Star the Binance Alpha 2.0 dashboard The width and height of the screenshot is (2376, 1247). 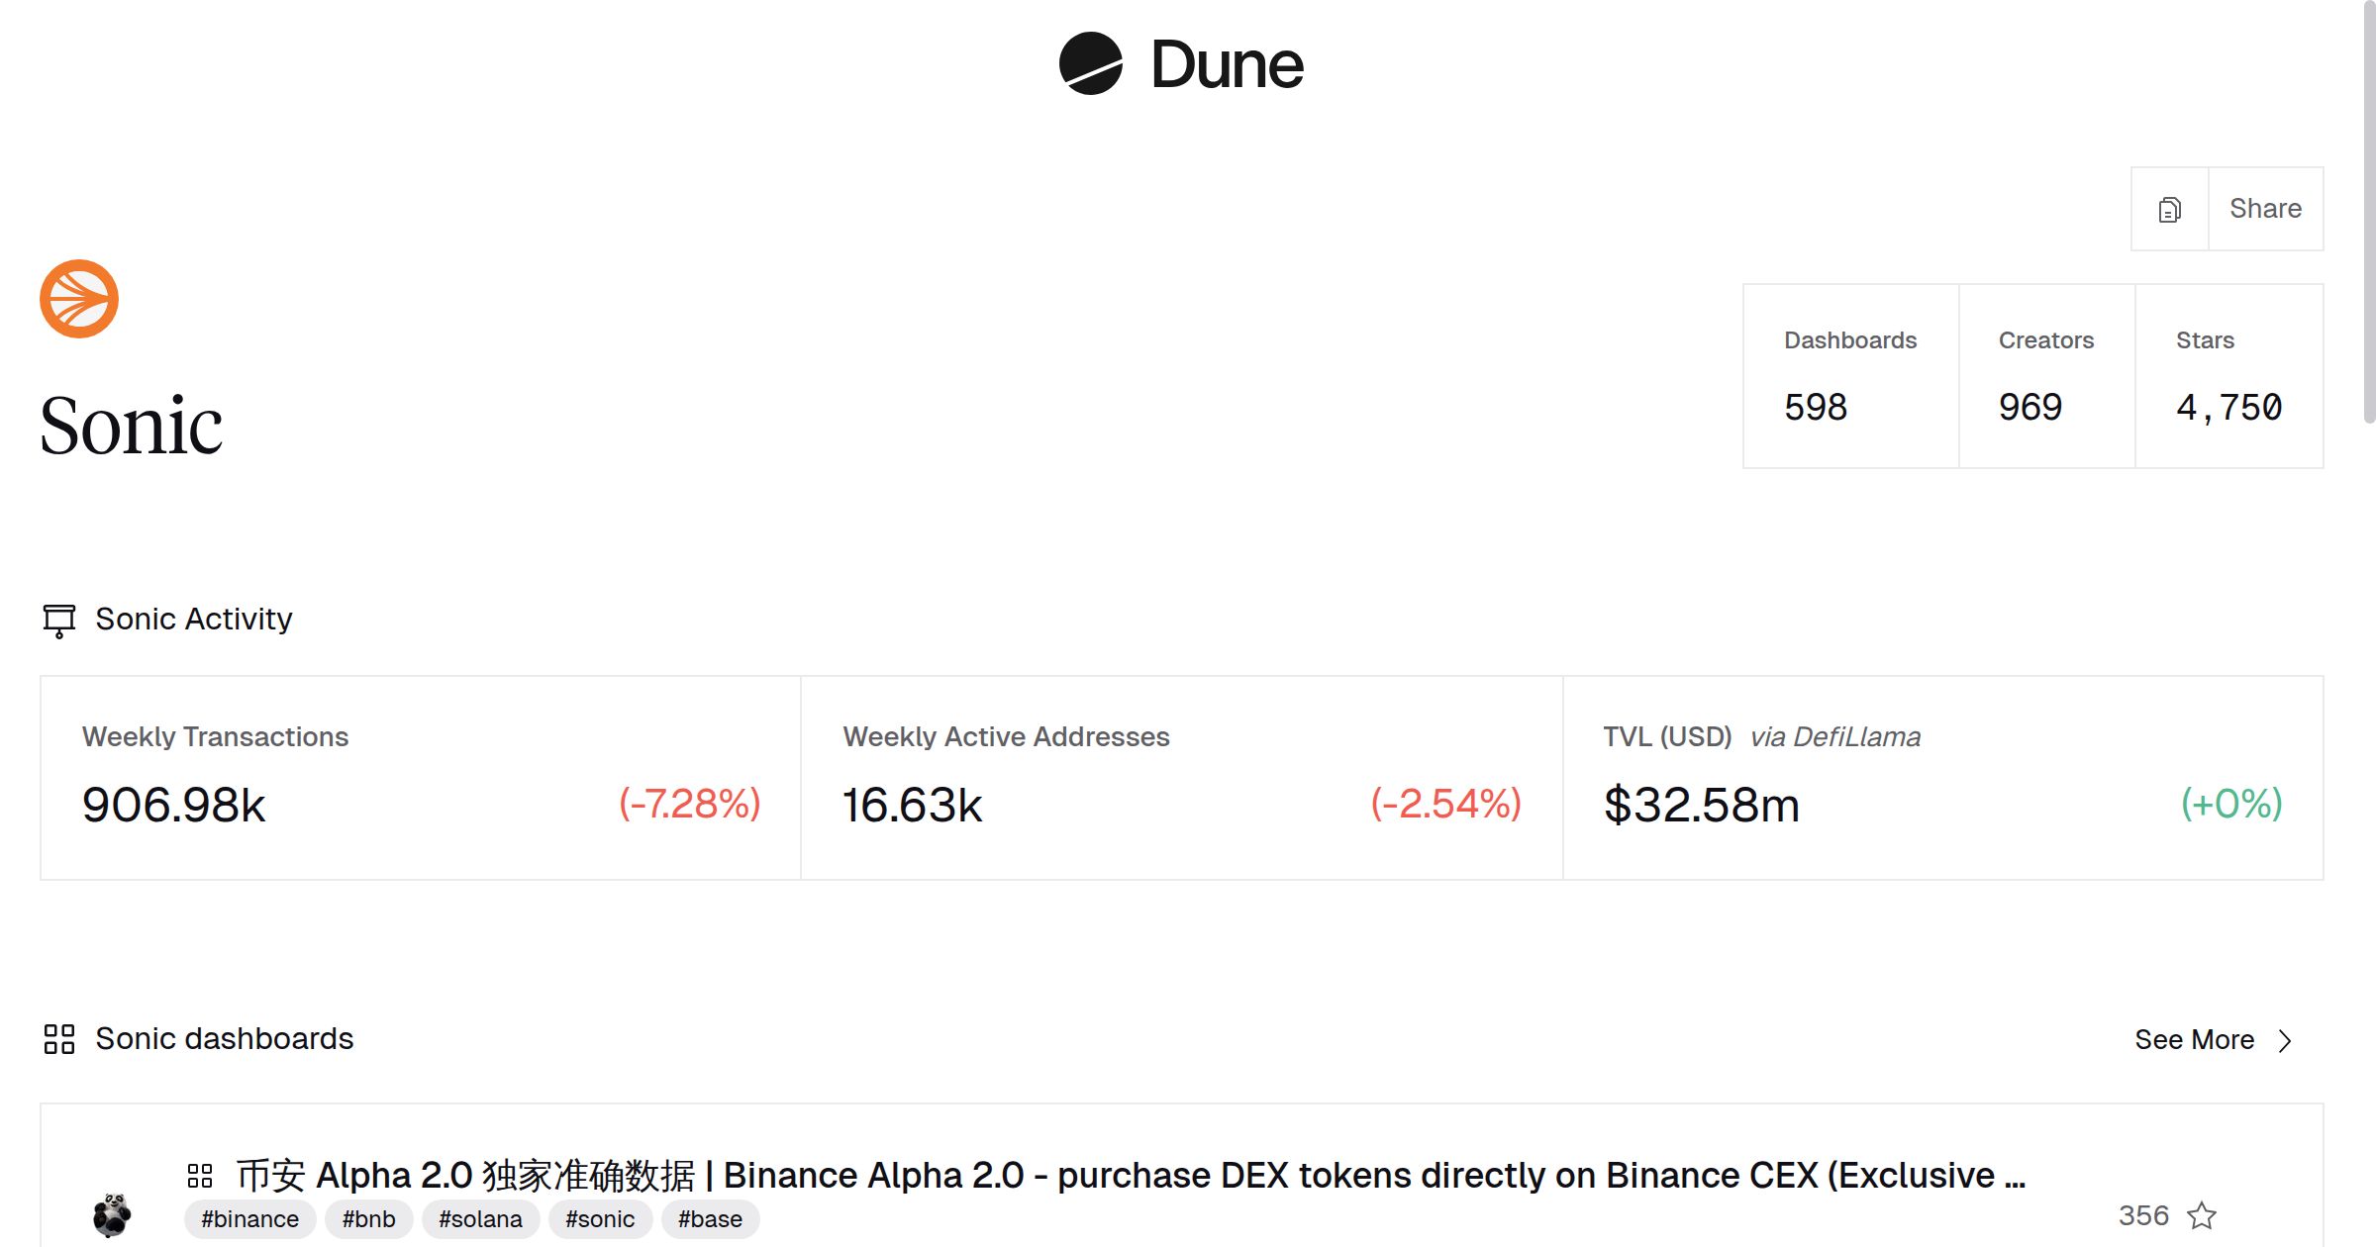2202,1215
